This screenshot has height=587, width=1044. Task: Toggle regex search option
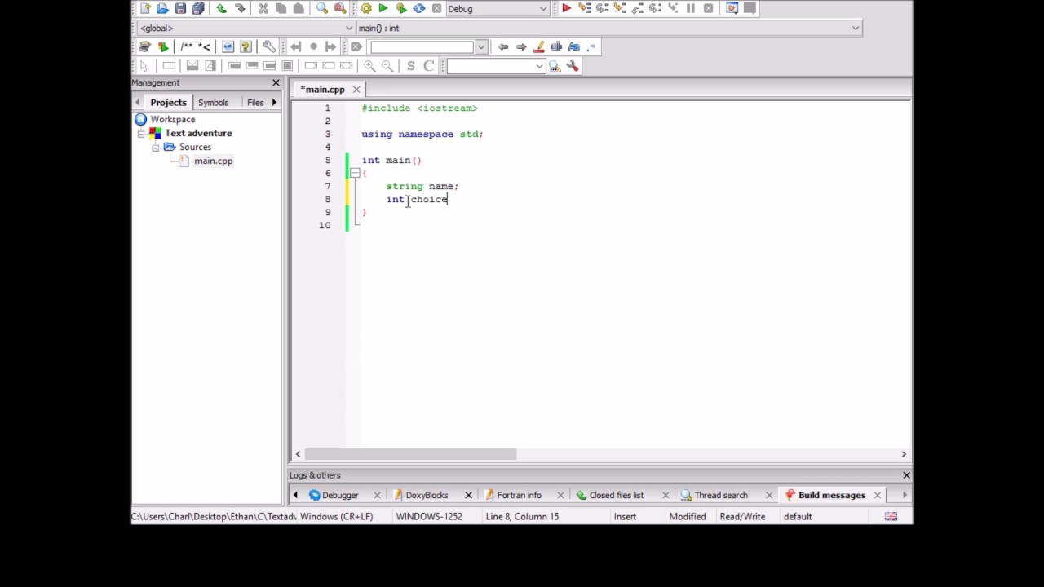[591, 46]
